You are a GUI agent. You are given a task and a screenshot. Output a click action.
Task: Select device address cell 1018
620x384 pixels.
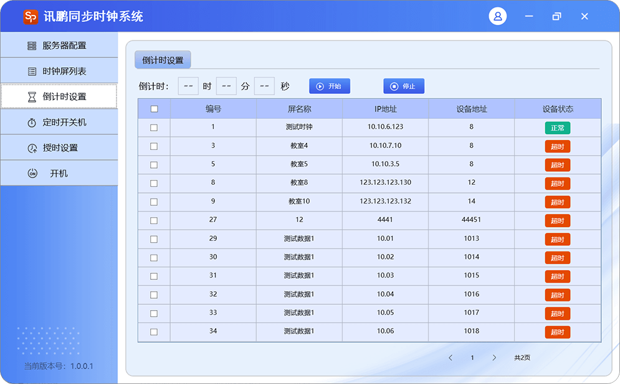(471, 331)
